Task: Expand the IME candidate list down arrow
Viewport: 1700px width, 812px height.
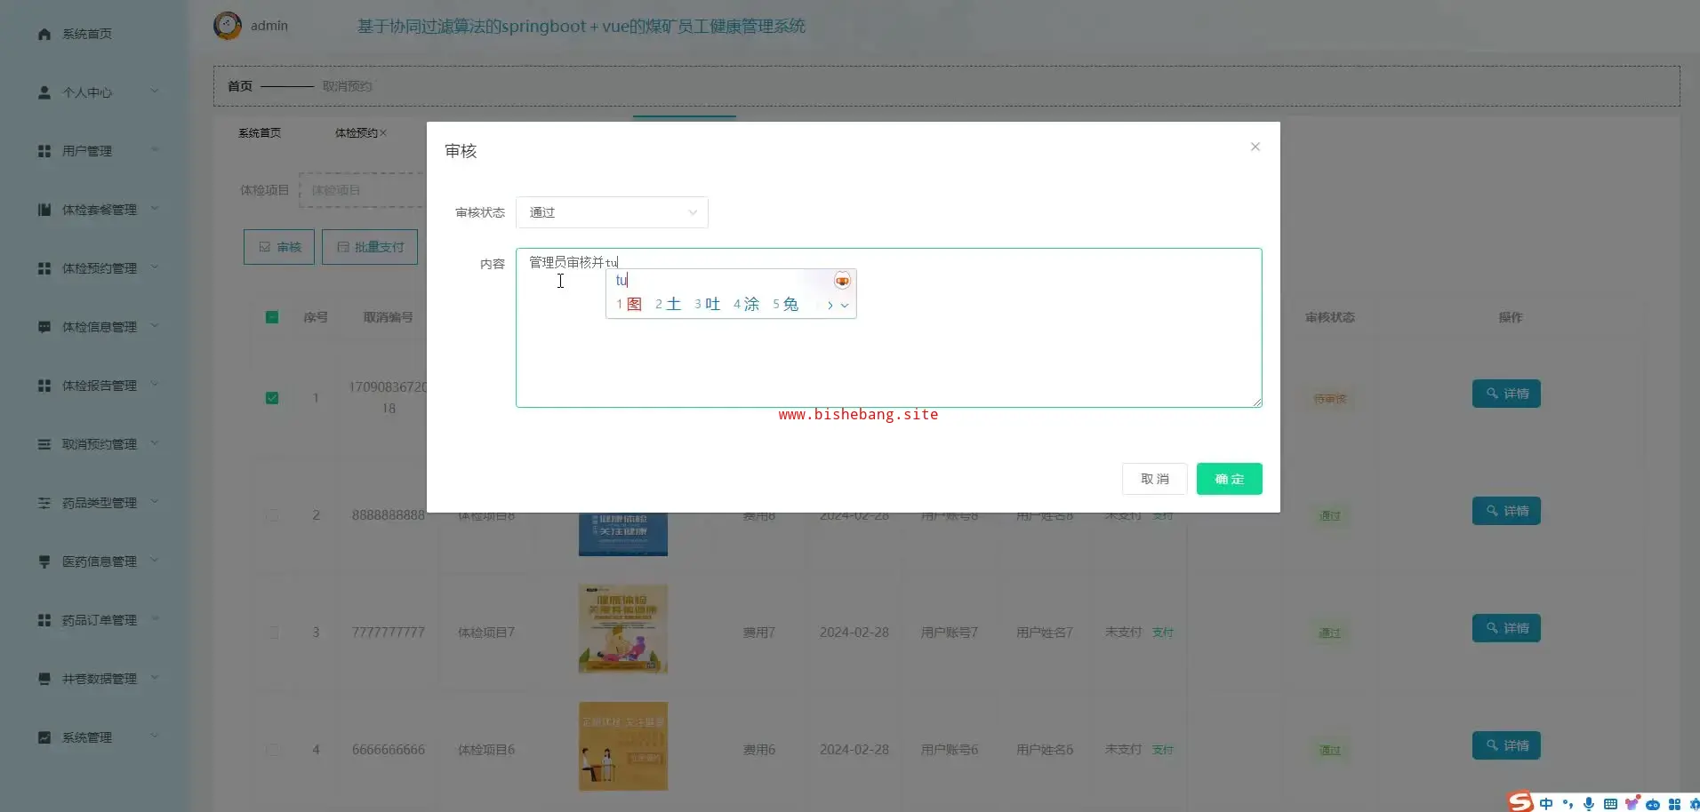Action: pos(845,306)
